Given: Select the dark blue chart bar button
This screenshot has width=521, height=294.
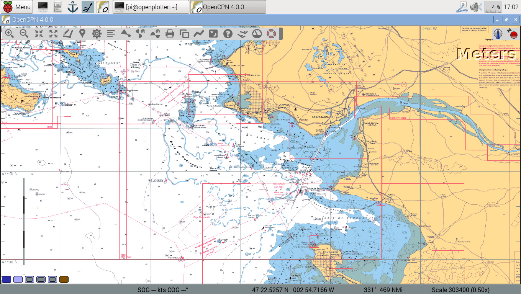Looking at the screenshot, I should coord(7,279).
